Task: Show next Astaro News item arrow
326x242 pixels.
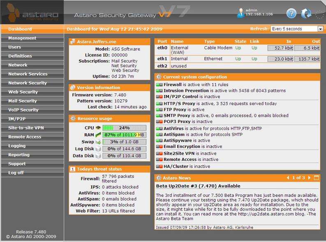Action: point(310,178)
